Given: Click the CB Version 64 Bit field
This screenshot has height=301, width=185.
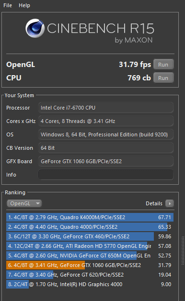Looking at the screenshot, I should (106, 148).
